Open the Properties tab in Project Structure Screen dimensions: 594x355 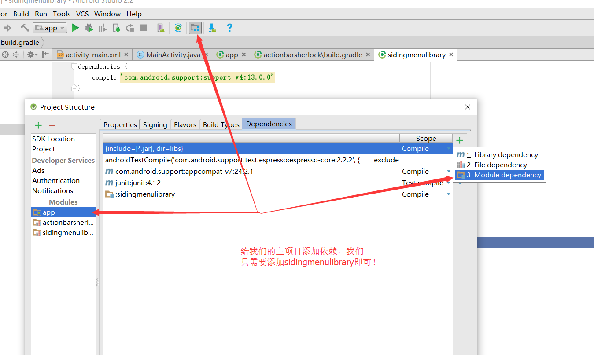tap(120, 124)
